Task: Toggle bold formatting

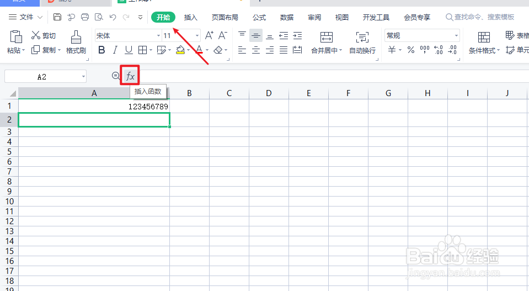Action: point(101,50)
